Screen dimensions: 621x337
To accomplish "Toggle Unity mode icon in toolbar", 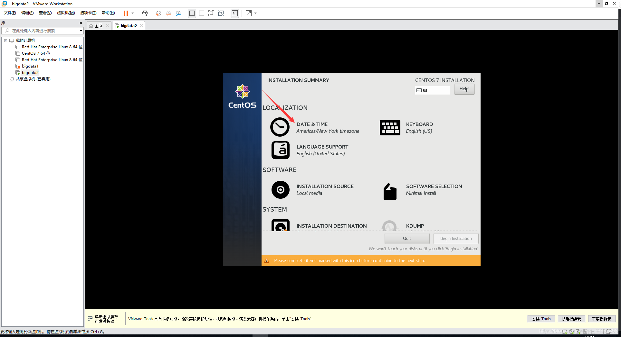I will [221, 13].
